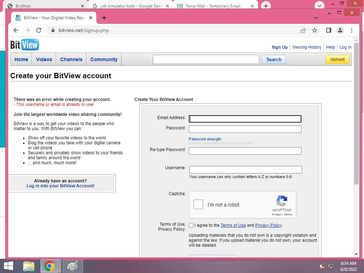Open the Chrome profile avatar
364x273 pixels.
(340, 30)
